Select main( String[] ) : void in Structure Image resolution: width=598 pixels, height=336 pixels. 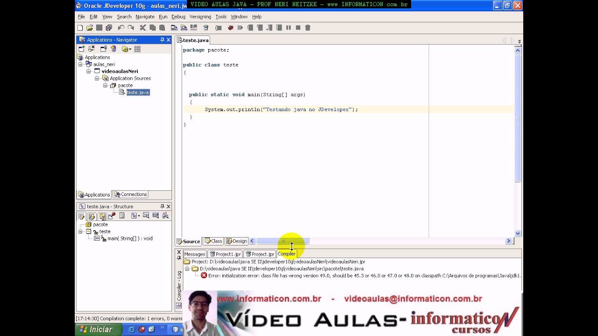130,238
